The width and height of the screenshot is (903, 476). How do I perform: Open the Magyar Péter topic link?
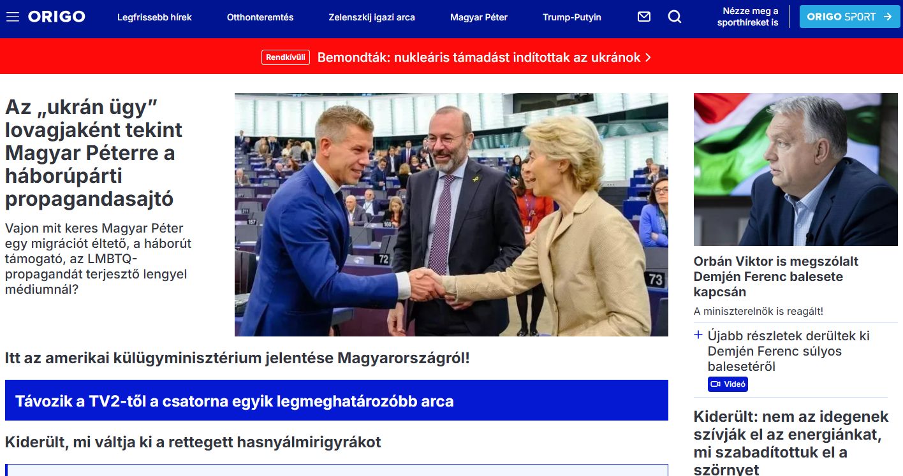(479, 17)
